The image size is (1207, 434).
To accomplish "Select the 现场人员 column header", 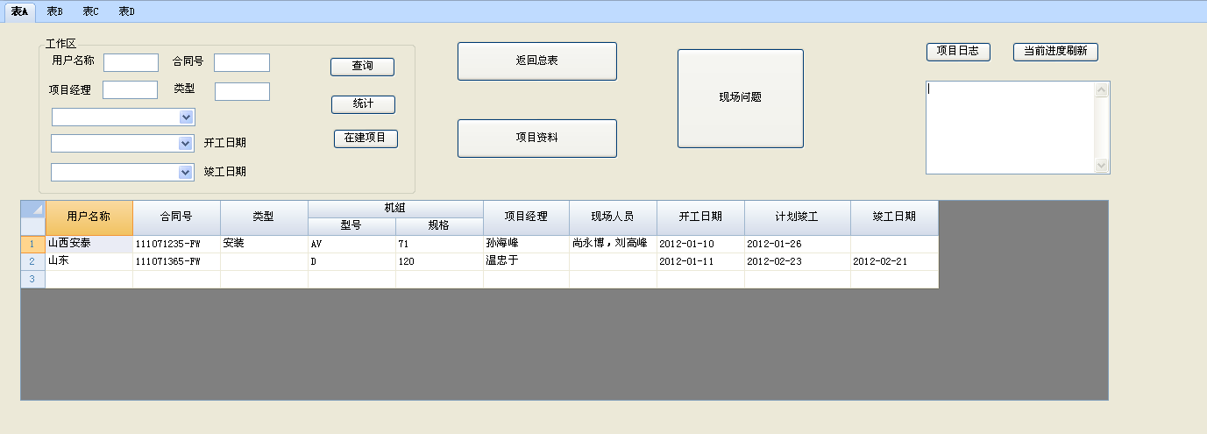I will click(613, 217).
